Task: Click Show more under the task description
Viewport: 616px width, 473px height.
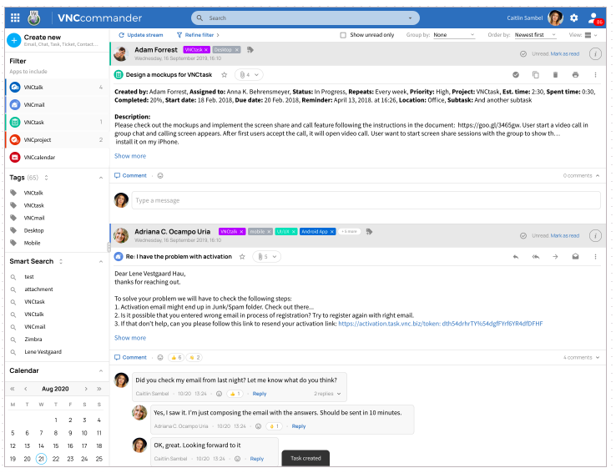Action: (130, 156)
